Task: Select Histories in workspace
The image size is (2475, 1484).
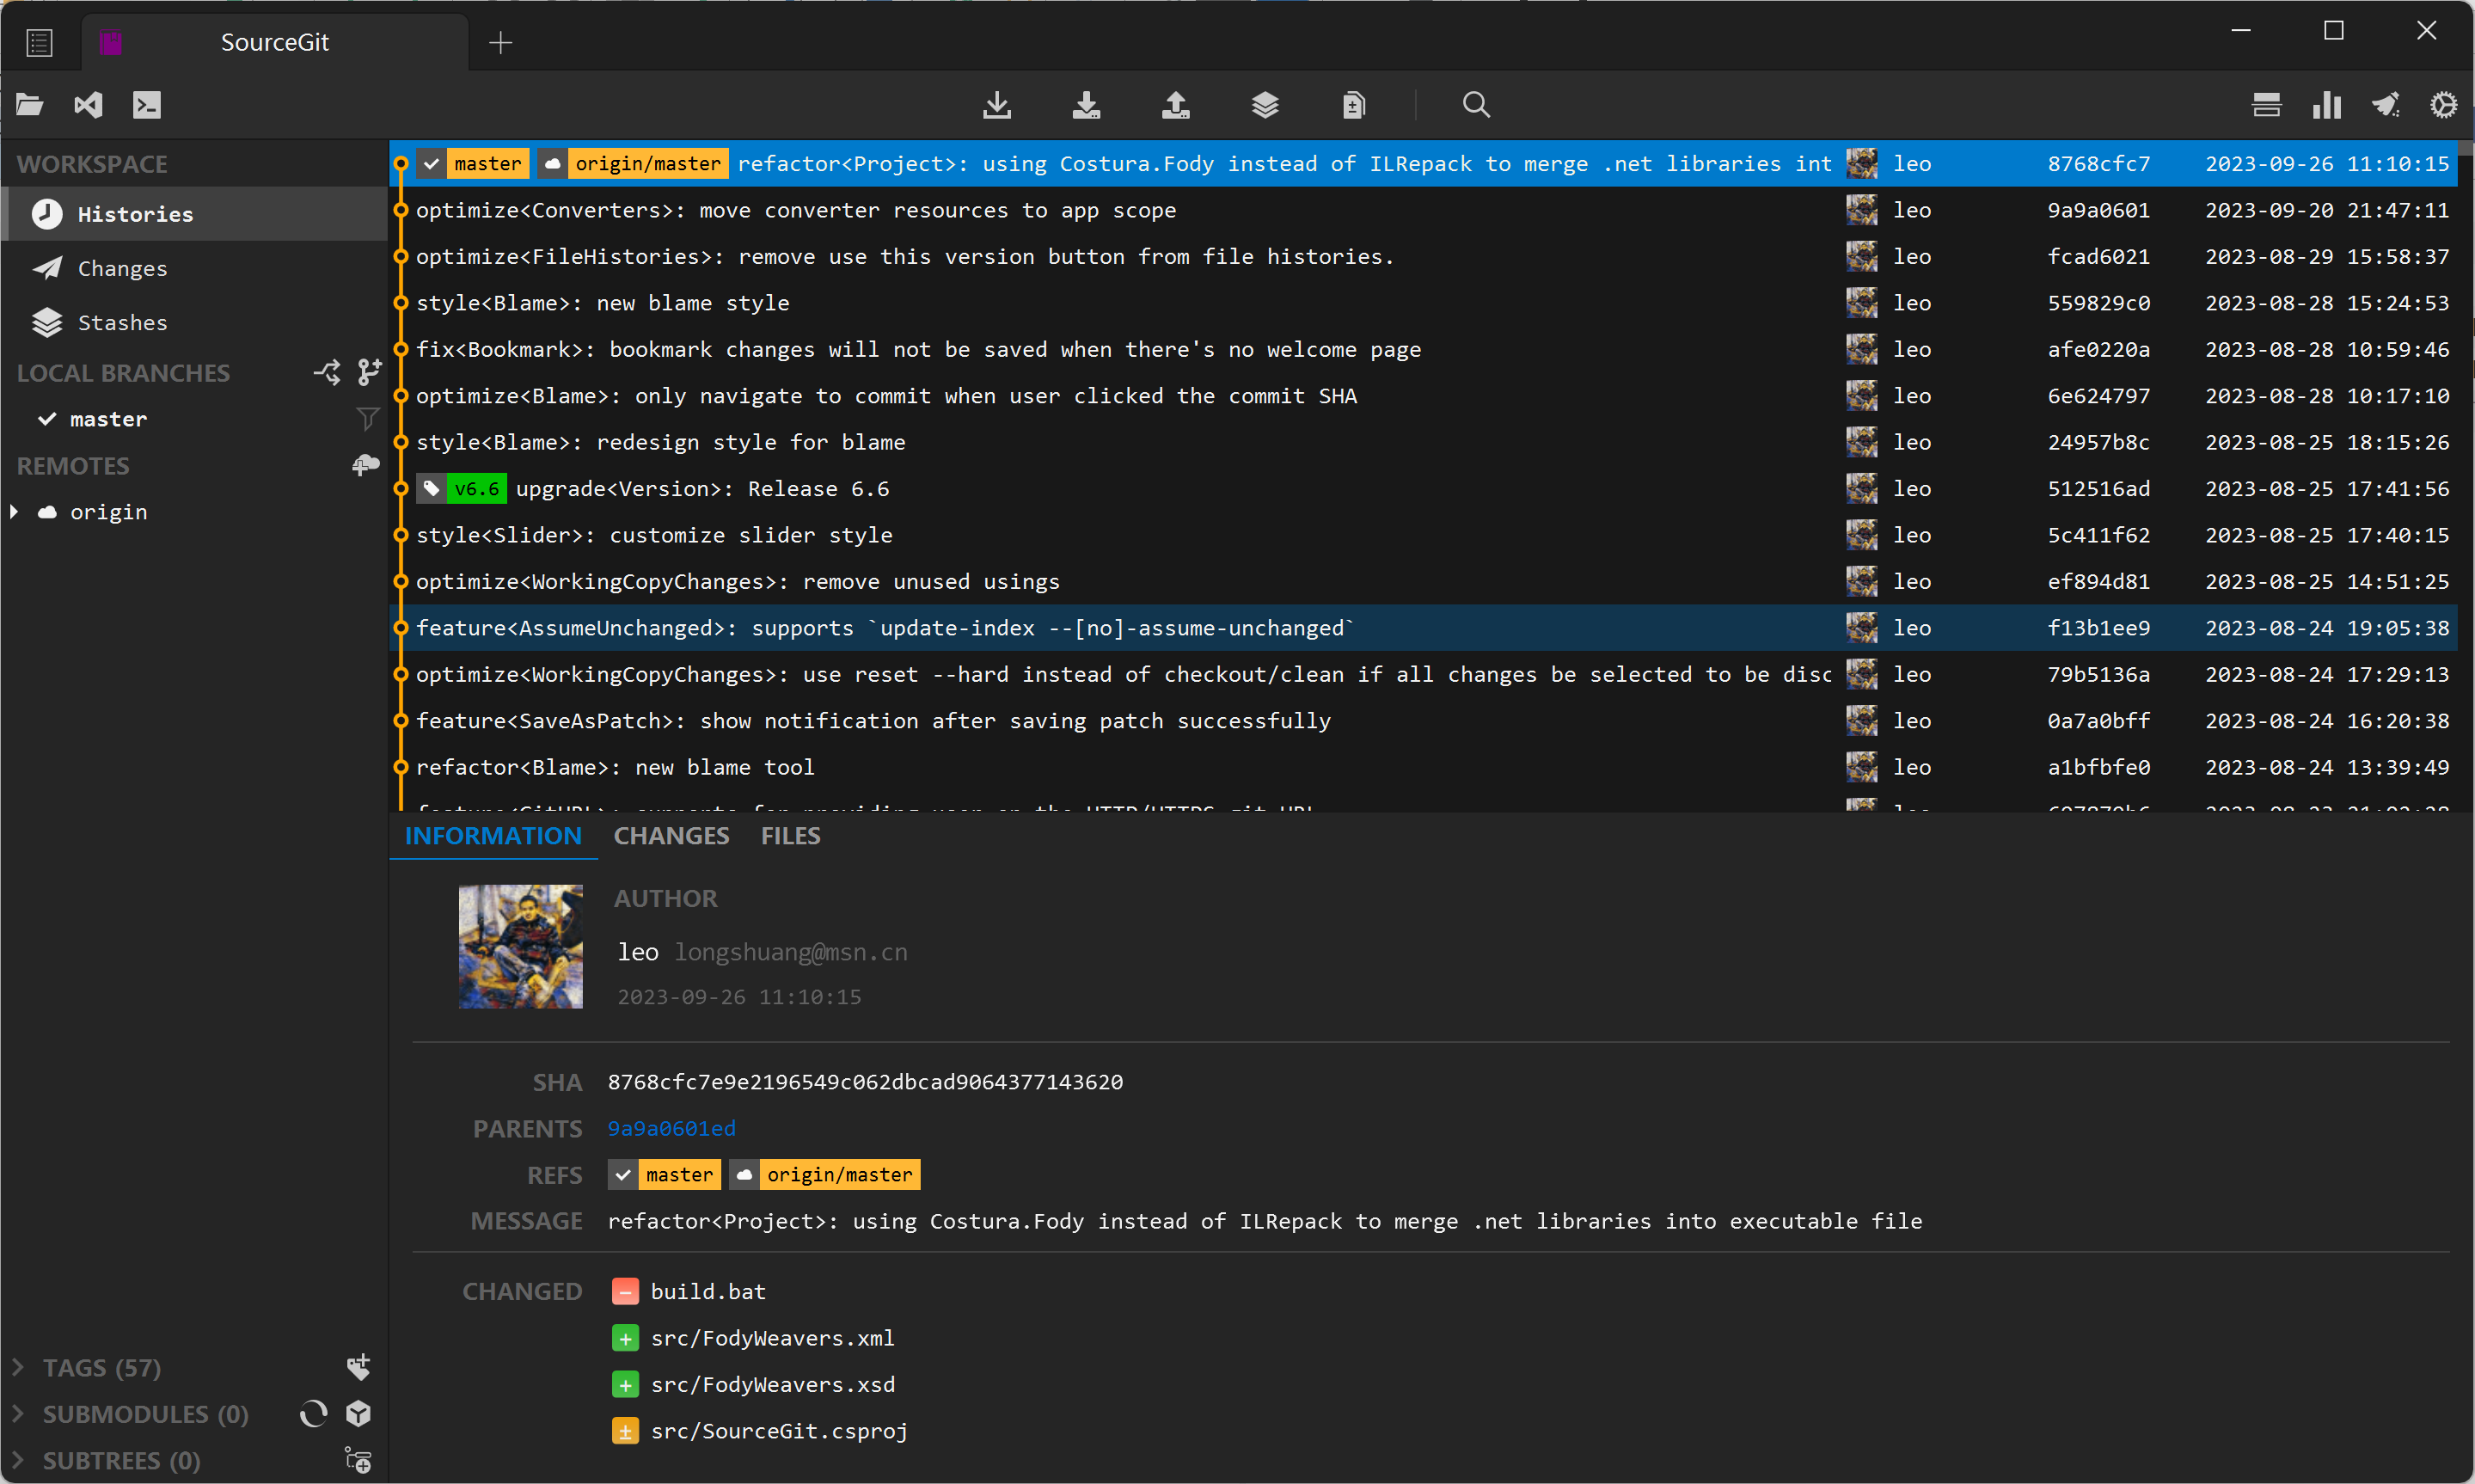Action: point(194,214)
